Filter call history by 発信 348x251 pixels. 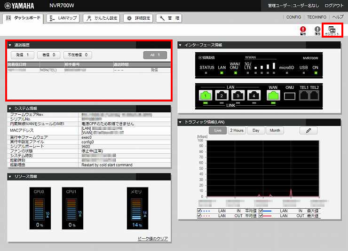(x=23, y=55)
